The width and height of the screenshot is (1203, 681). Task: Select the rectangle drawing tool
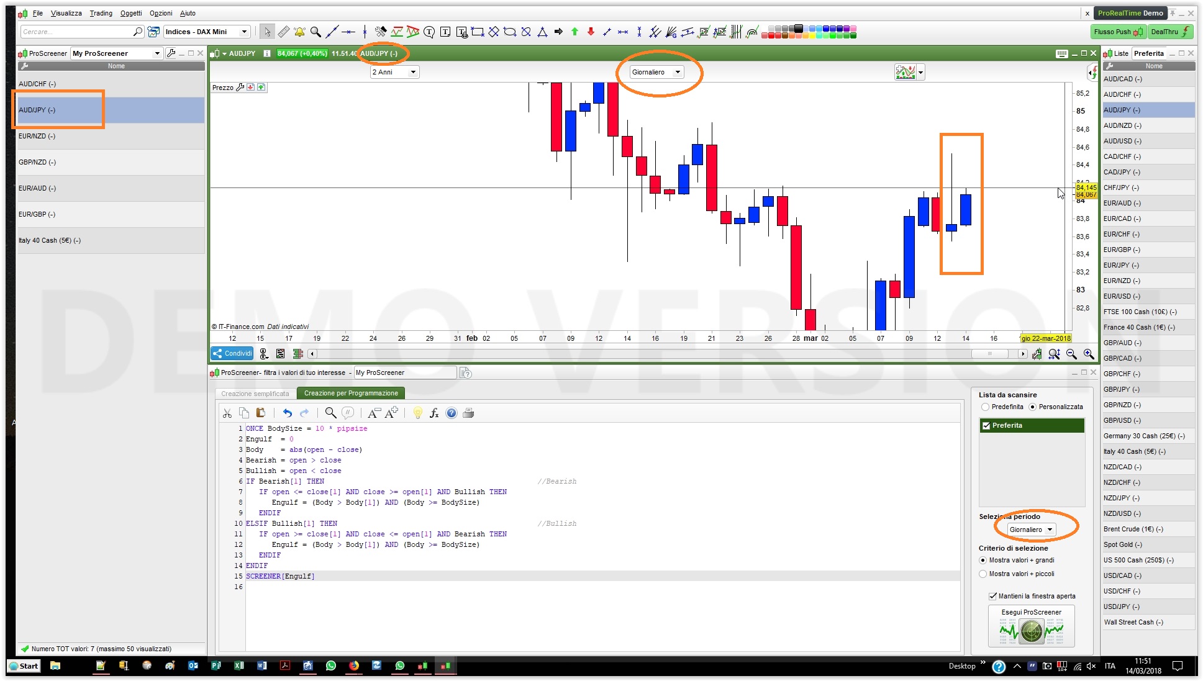477,32
